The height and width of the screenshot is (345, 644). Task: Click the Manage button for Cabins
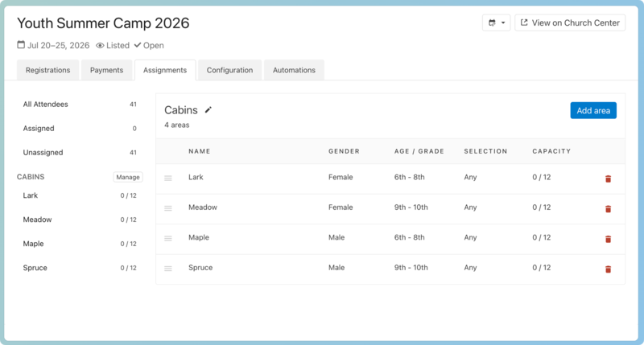(x=128, y=177)
